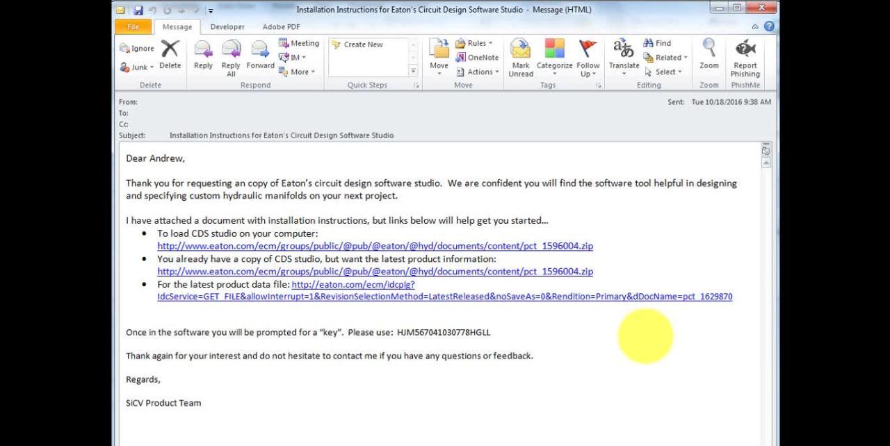Ignore this conversation

click(x=137, y=49)
